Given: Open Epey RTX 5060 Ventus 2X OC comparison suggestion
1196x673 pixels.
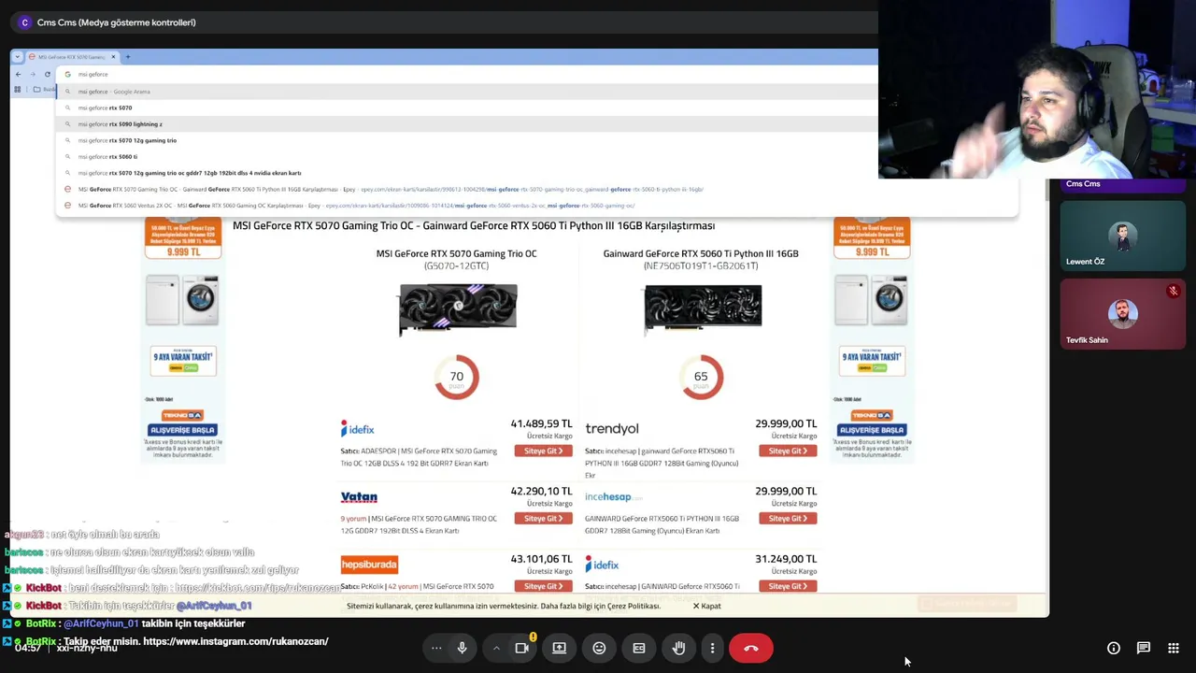Looking at the screenshot, I should 537,206.
